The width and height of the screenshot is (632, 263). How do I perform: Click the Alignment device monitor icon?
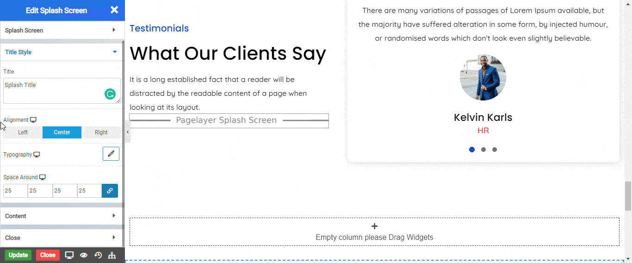(33, 120)
